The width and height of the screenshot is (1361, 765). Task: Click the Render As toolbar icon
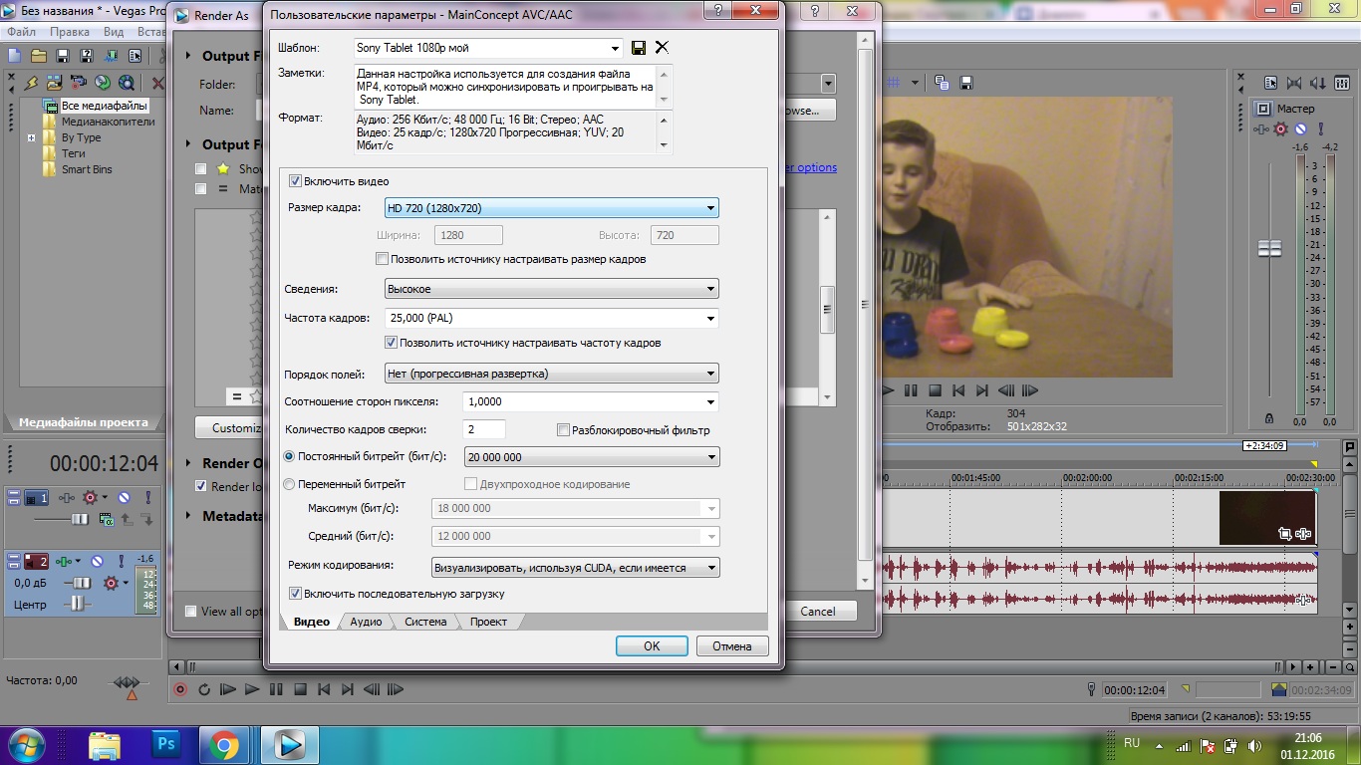tap(111, 56)
